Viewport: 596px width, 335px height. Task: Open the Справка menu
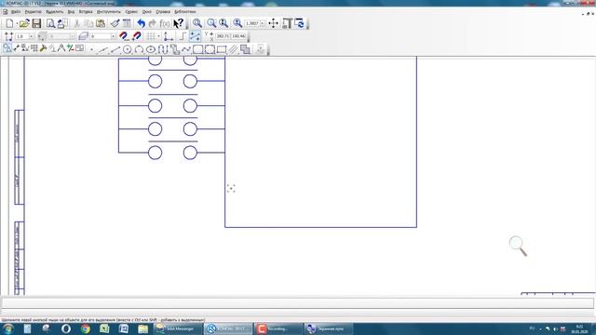coord(163,12)
